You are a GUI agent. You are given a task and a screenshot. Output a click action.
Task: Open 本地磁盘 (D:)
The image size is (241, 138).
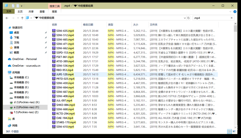coord(21,82)
